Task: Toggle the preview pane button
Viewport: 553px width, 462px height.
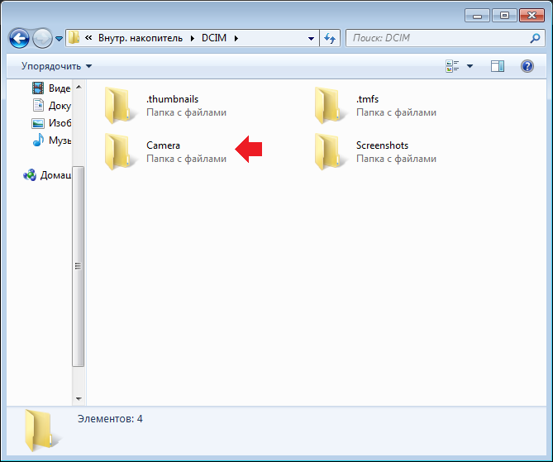Action: pos(498,66)
